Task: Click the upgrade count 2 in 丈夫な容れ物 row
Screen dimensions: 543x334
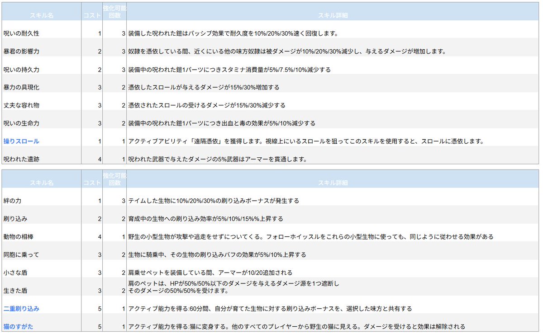Action: 123,105
